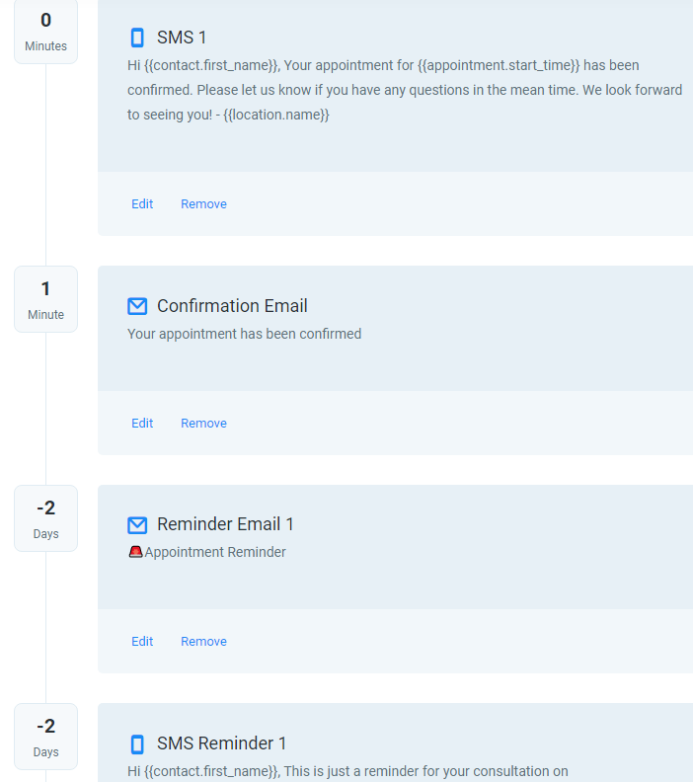Click 'Your appointment has been confirmed' subject text
This screenshot has height=782, width=693.
click(244, 334)
